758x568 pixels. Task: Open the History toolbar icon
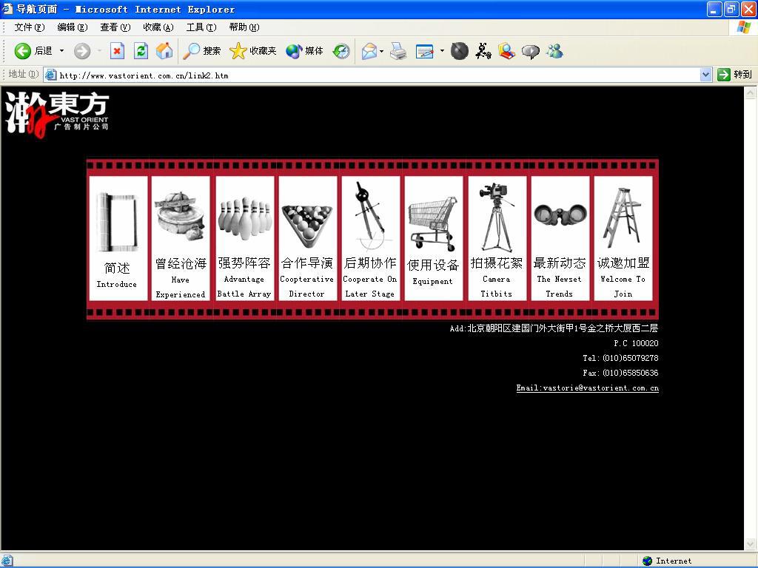coord(341,51)
